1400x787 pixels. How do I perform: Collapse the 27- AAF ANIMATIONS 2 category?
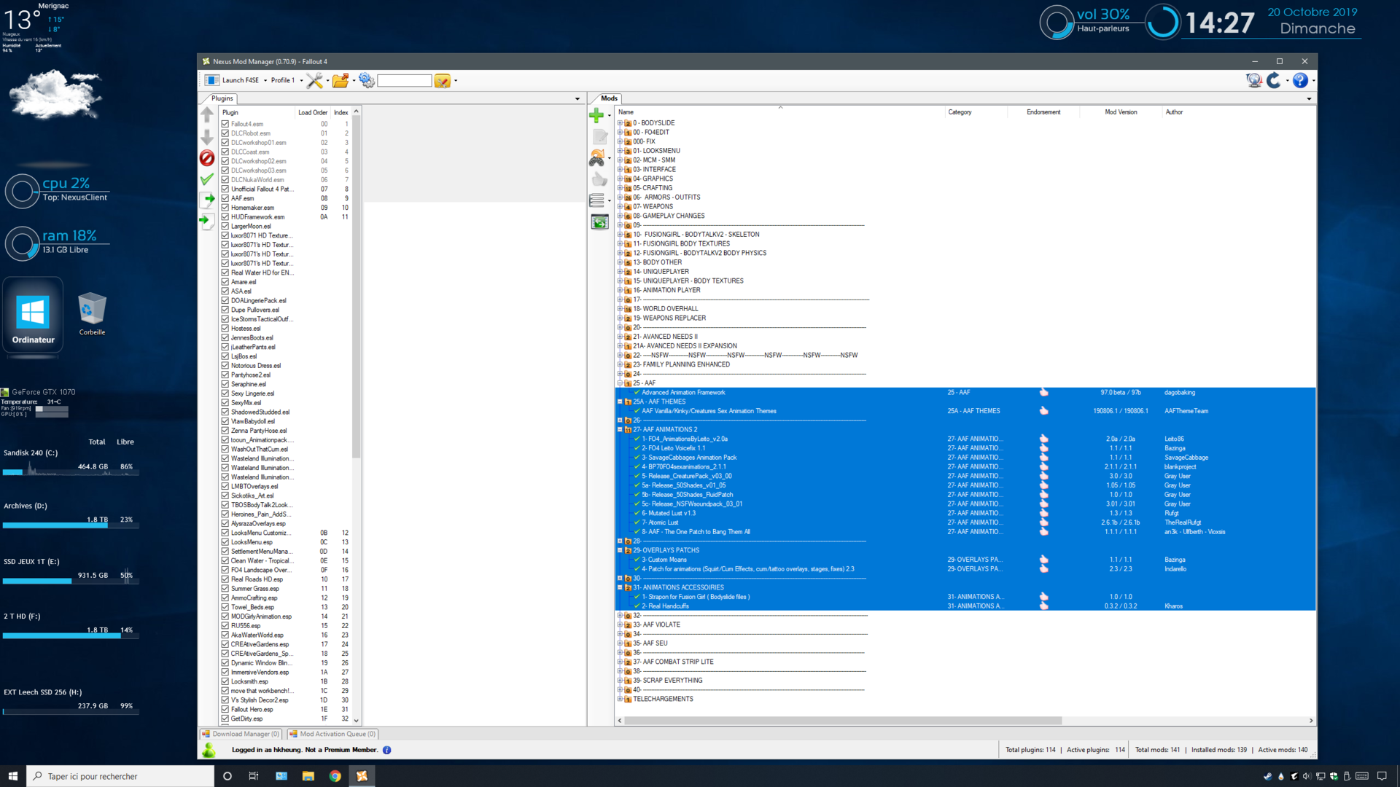[x=621, y=430]
